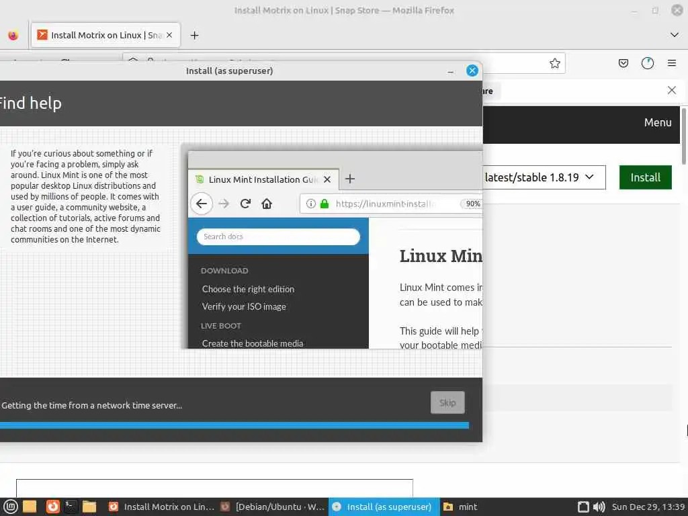Switch to mint folder taskbar window
Viewport: 688px width, 516px height.
[x=460, y=507]
